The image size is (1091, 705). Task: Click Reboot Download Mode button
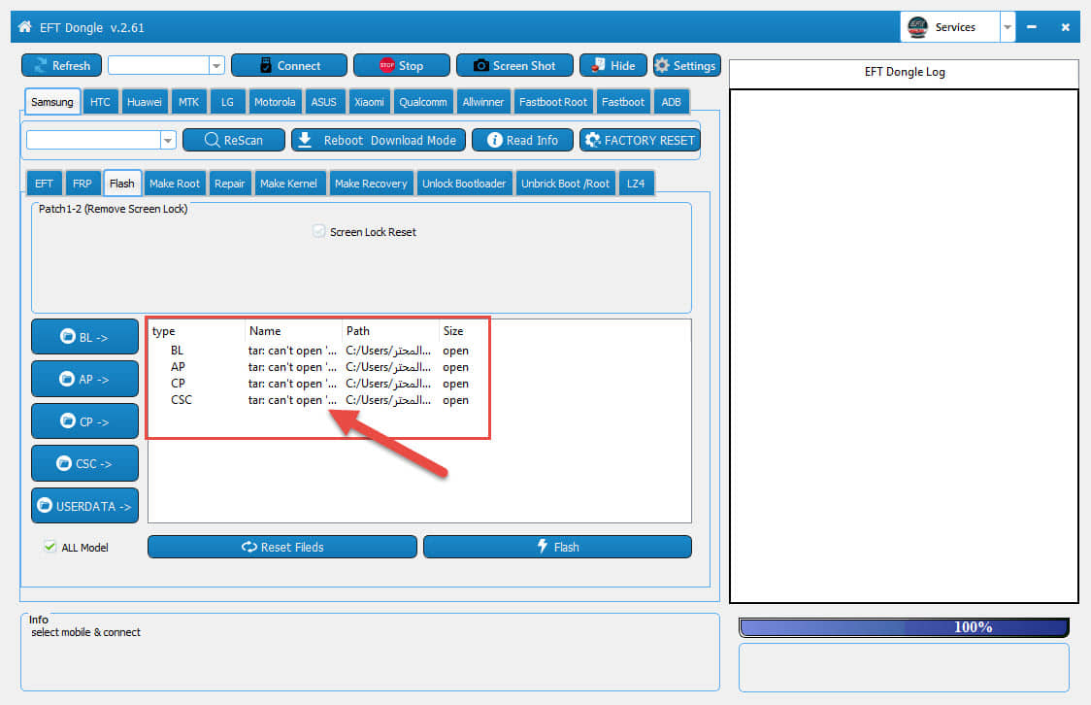click(x=378, y=140)
